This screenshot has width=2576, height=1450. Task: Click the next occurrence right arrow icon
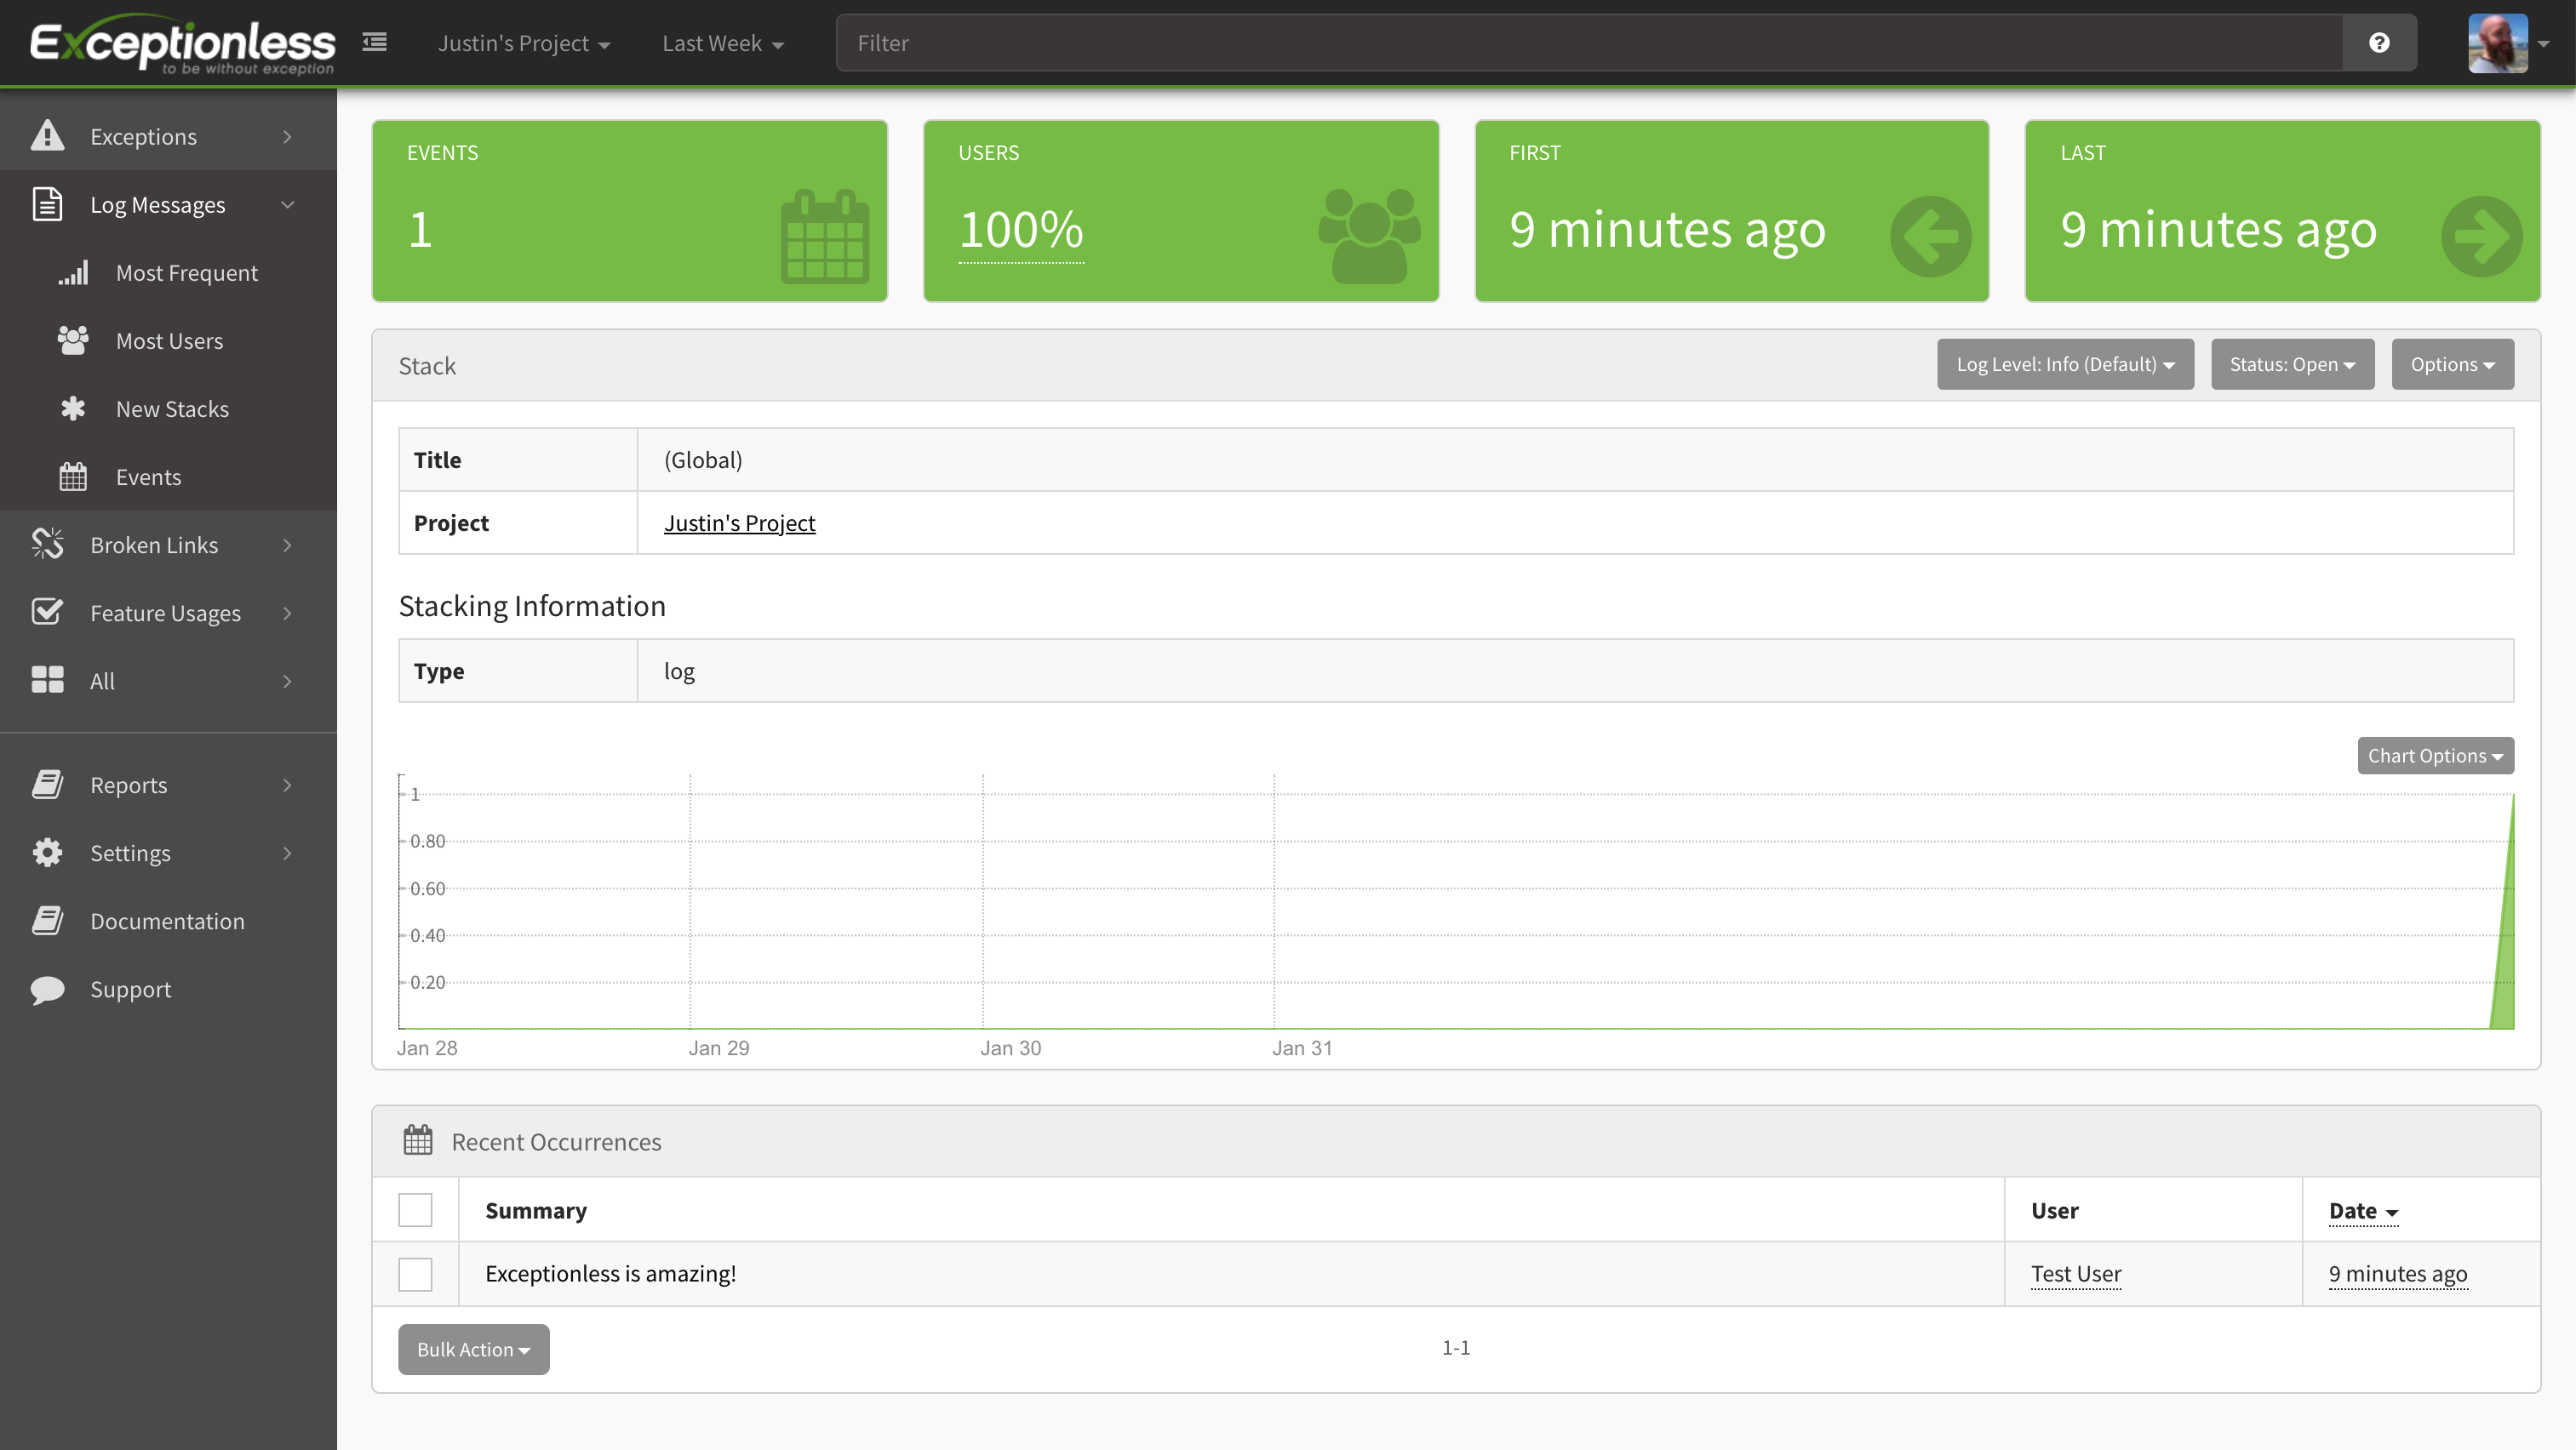pos(2481,236)
